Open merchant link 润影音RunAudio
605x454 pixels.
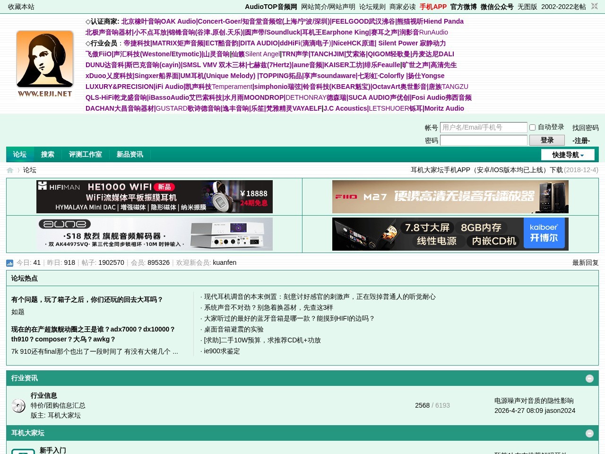423,32
